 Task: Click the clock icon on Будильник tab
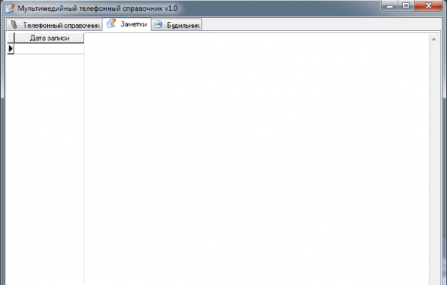click(158, 25)
